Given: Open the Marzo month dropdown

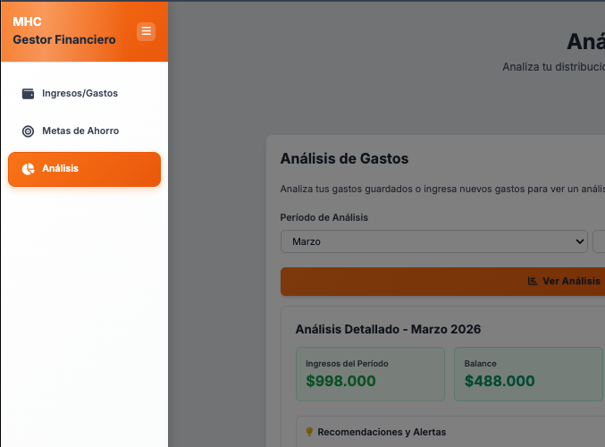Looking at the screenshot, I should (434, 241).
